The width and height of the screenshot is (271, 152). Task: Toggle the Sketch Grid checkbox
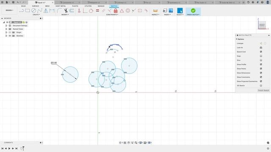click(x=261, y=52)
